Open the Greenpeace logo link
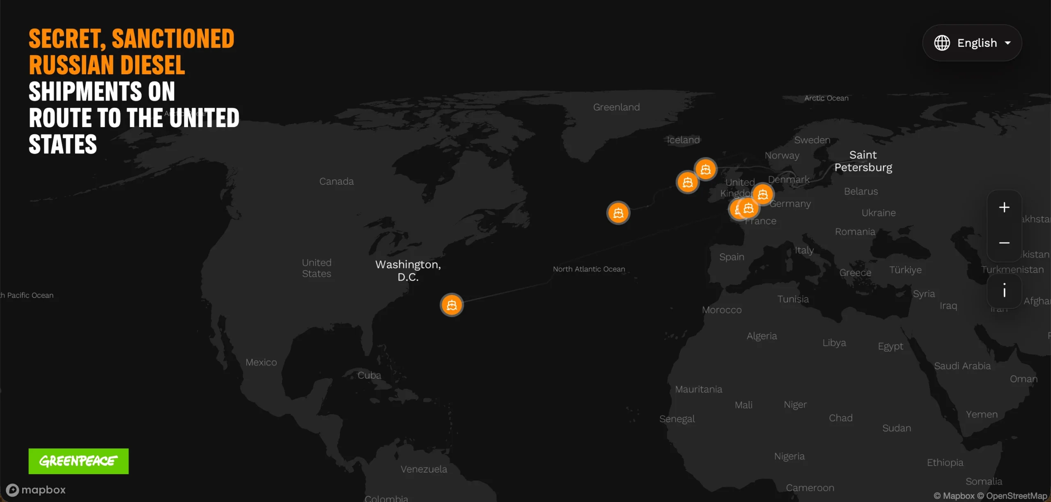This screenshot has height=502, width=1051. point(78,461)
